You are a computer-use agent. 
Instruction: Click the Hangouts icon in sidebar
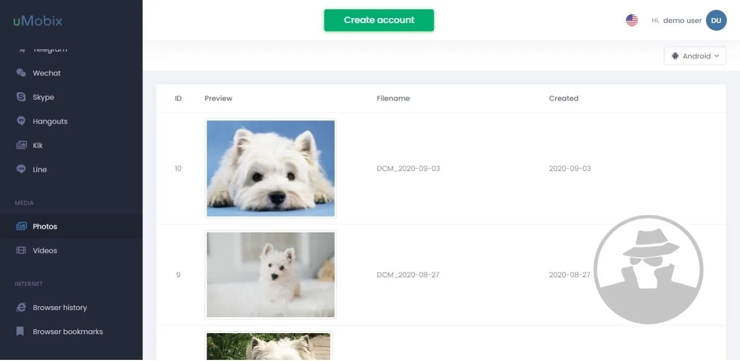pos(21,121)
